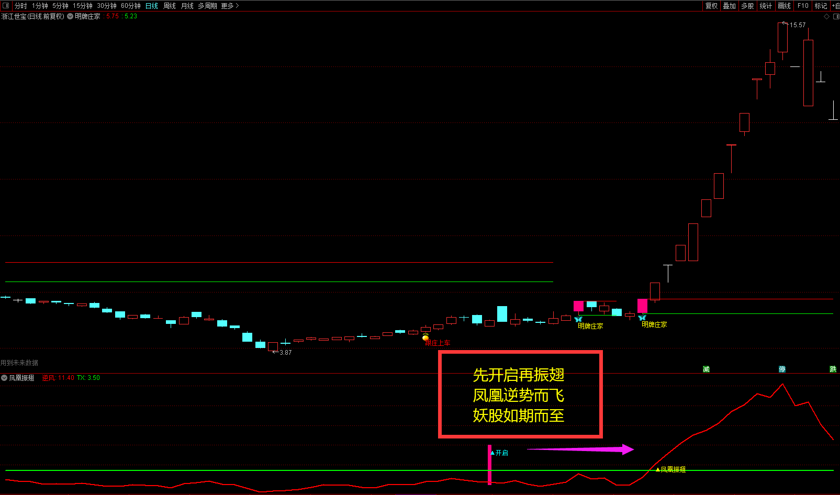Activate the 画线 drawing tool button

[784, 6]
